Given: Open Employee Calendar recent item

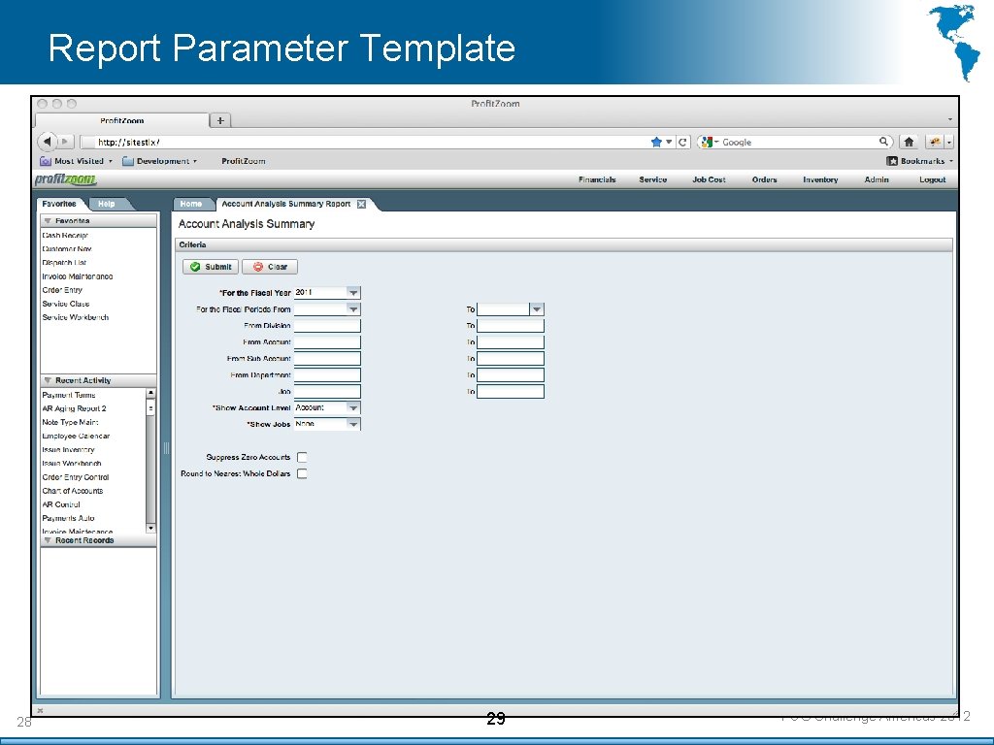Looking at the screenshot, I should pos(76,437).
